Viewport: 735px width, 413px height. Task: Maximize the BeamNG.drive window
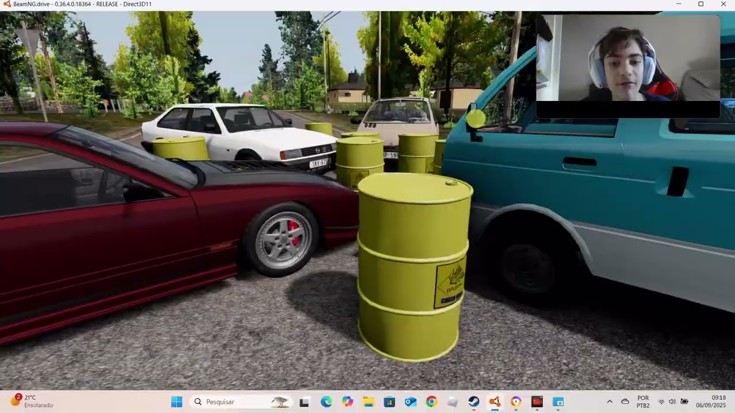(x=701, y=4)
